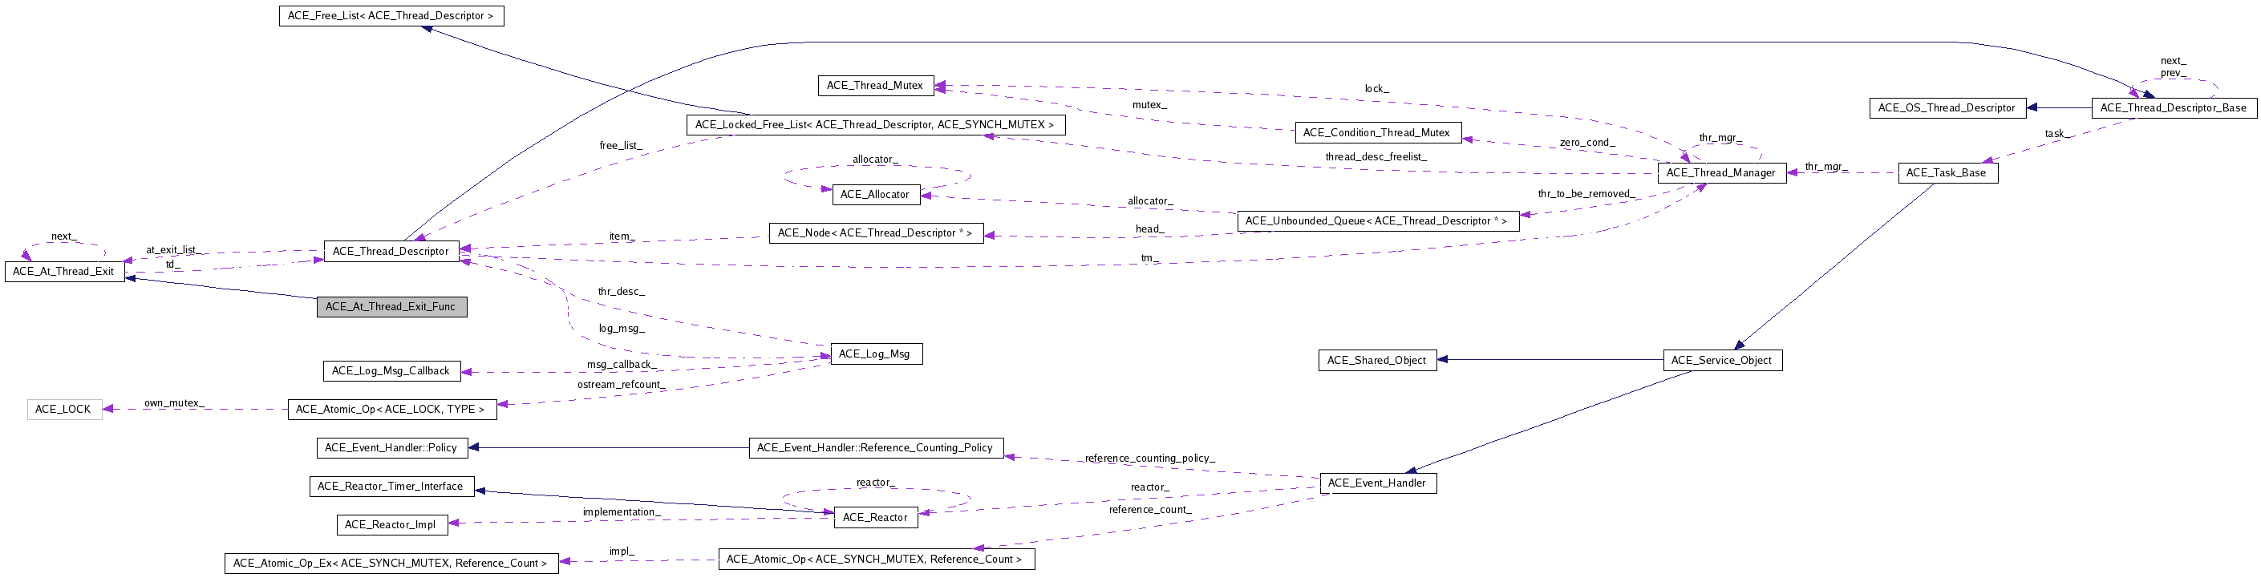
Task: Select the ACE_Allocator class node
Action: [875, 195]
